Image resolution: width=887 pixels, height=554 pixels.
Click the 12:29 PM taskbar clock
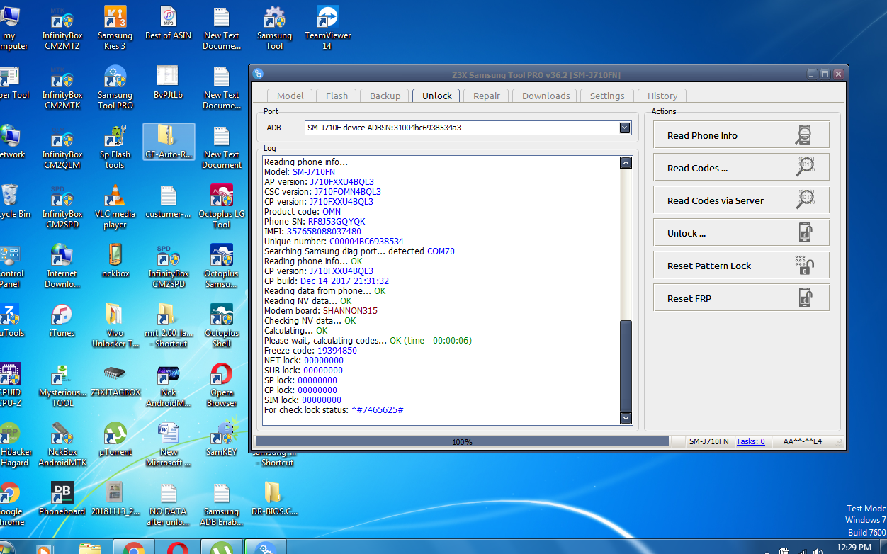(854, 547)
